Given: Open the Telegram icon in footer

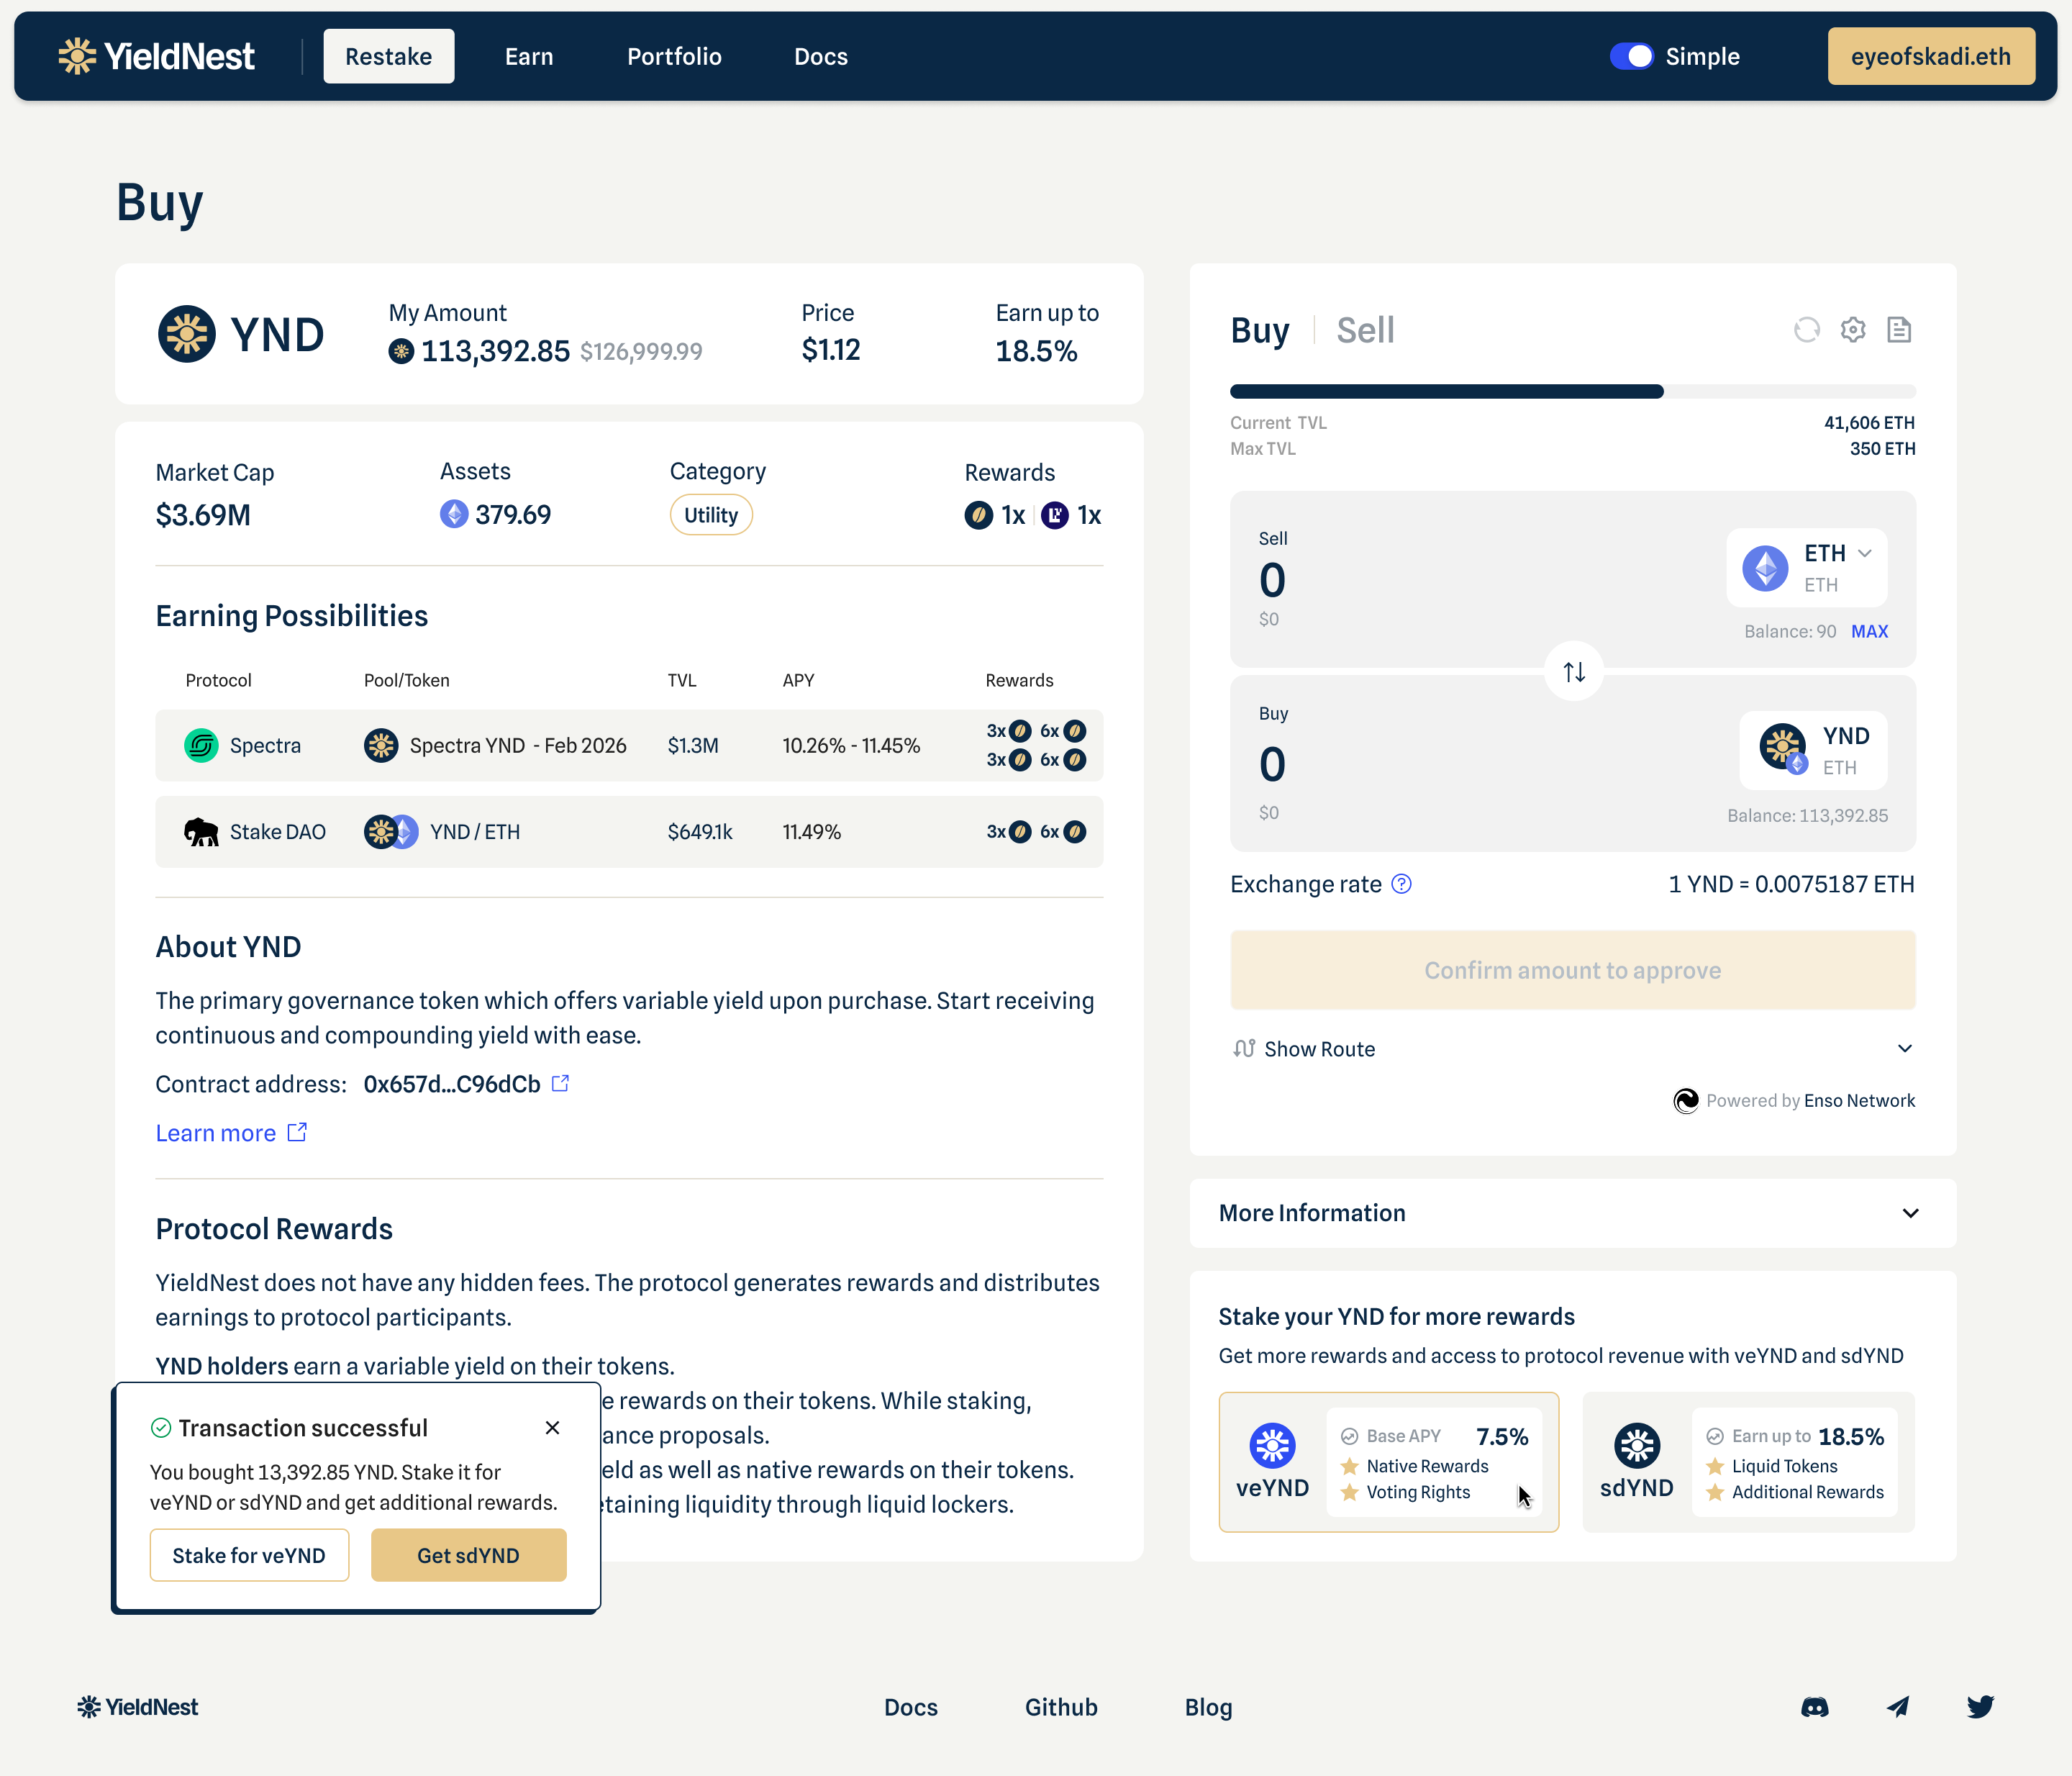Looking at the screenshot, I should pos(1898,1707).
